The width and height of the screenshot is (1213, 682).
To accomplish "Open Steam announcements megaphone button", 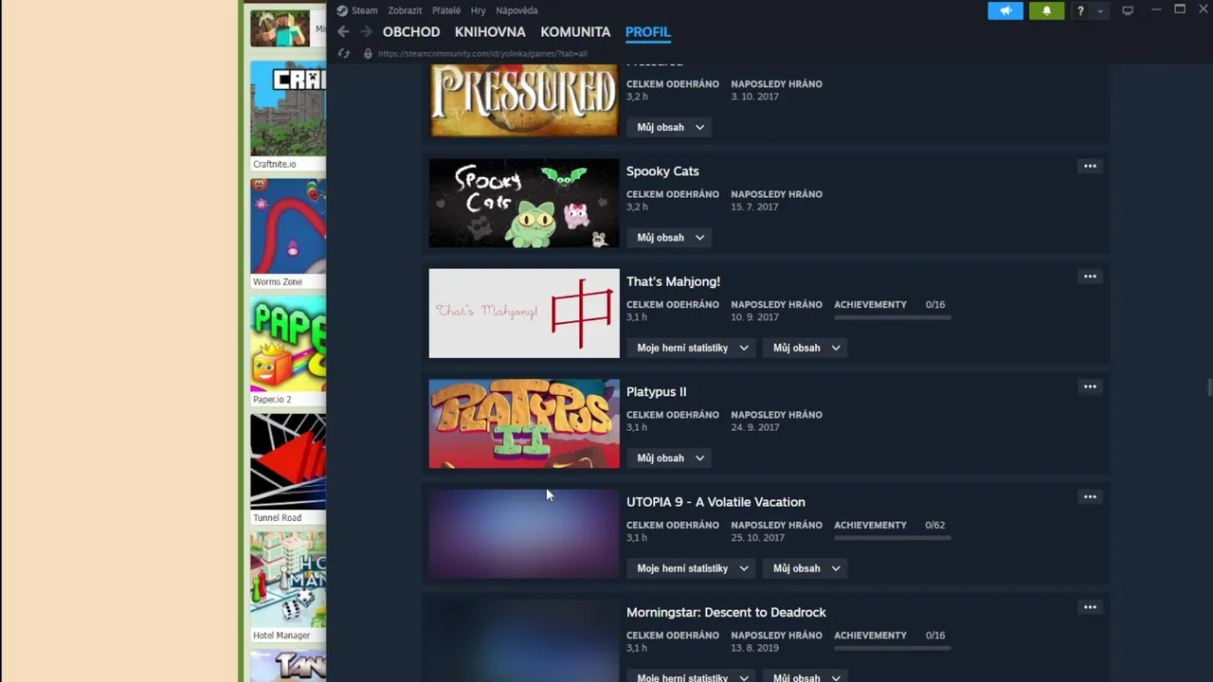I will click(x=1005, y=10).
